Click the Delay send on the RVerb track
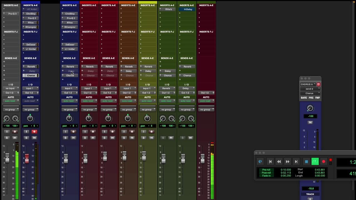This screenshot has height=200, width=356. coord(168,71)
